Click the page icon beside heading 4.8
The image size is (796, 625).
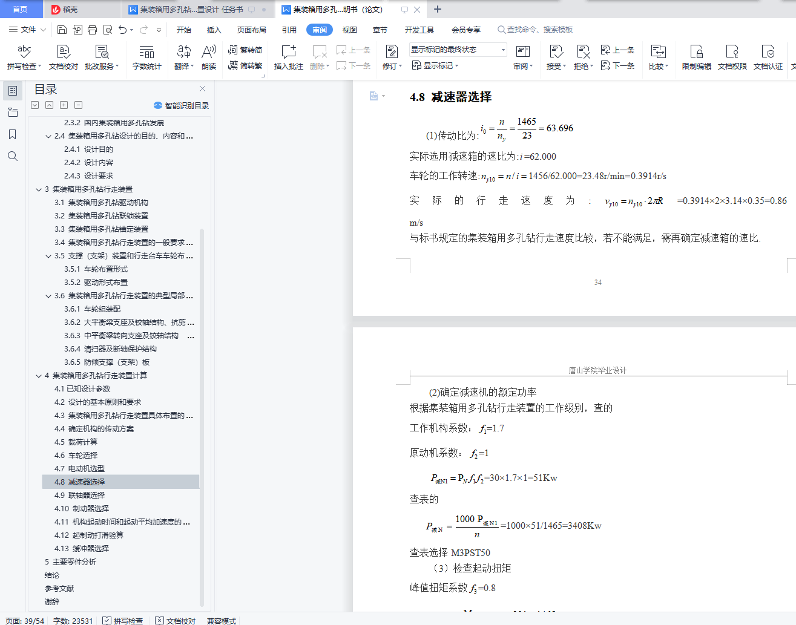point(373,96)
